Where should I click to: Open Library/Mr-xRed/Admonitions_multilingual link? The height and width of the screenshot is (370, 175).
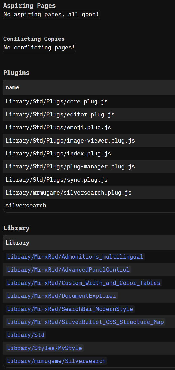[x=75, y=257]
